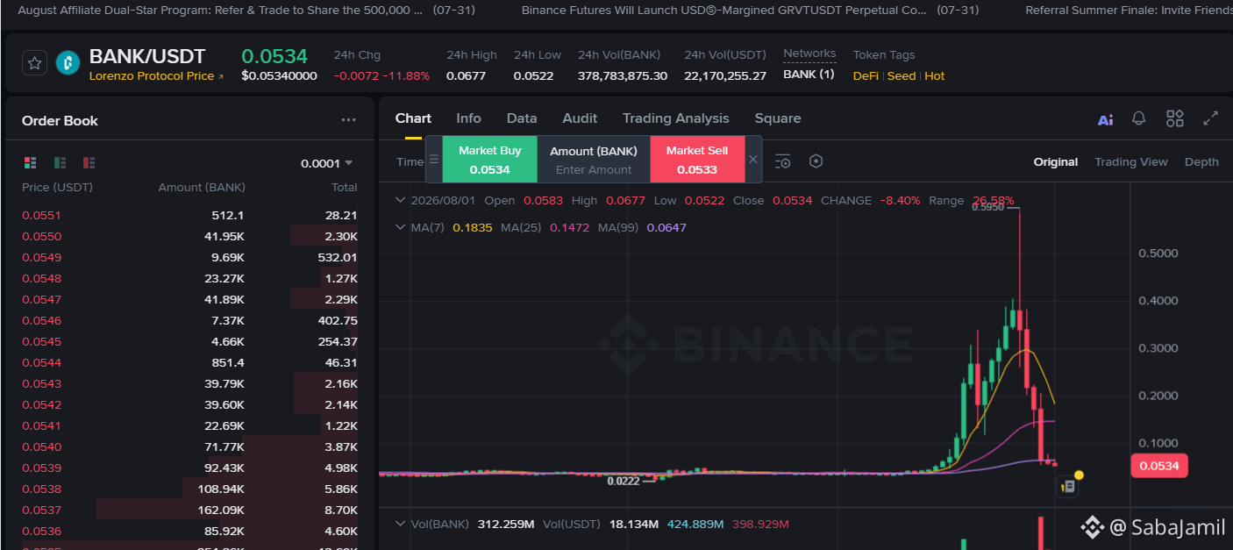Screen dimensions: 1233x550
Task: Select ask price 0.0540 in order book
Action: (x=41, y=446)
